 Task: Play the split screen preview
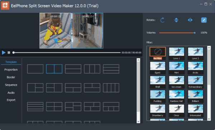coord(4,52)
